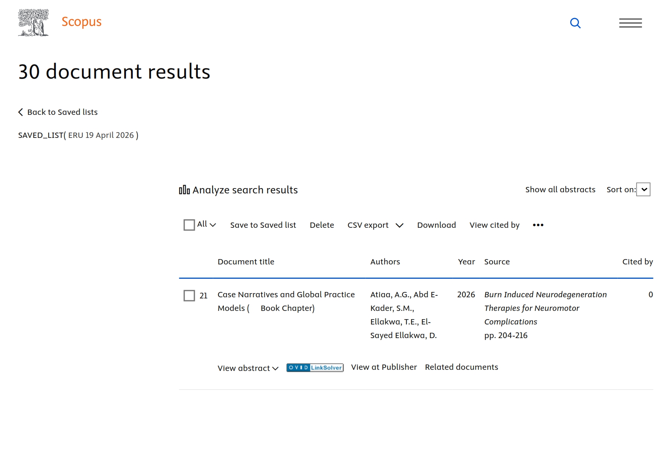Open the Sort on dropdown
Image resolution: width=662 pixels, height=468 pixels.
click(644, 190)
